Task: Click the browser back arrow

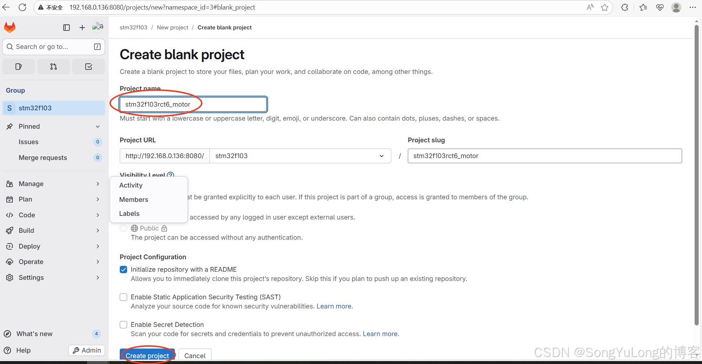Action: [x=6, y=7]
